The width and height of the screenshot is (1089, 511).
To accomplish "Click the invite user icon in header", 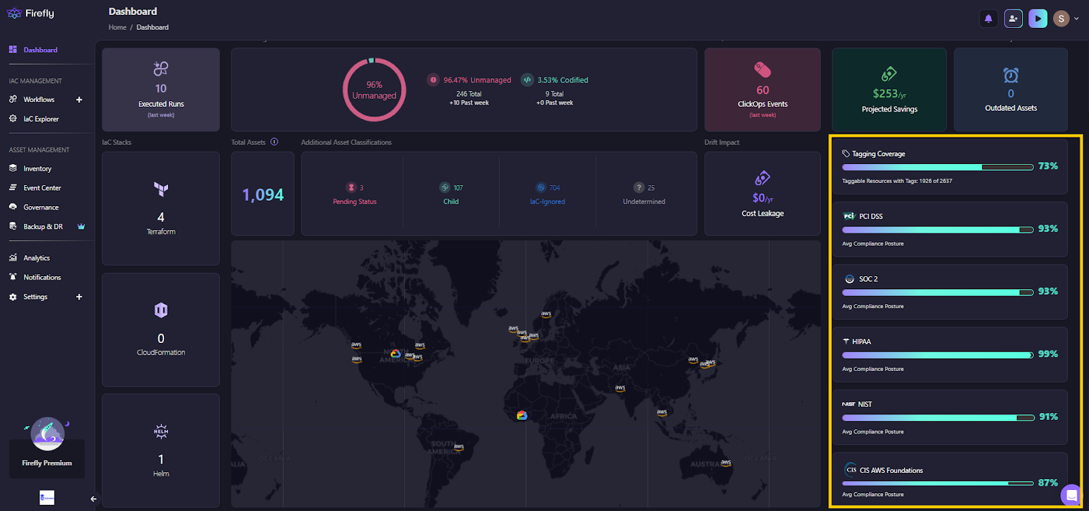I will click(1013, 18).
